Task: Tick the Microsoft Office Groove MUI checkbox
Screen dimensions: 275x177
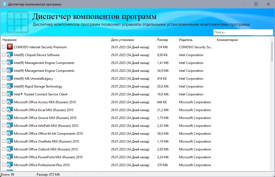Action: pyautogui.click(x=4, y=118)
